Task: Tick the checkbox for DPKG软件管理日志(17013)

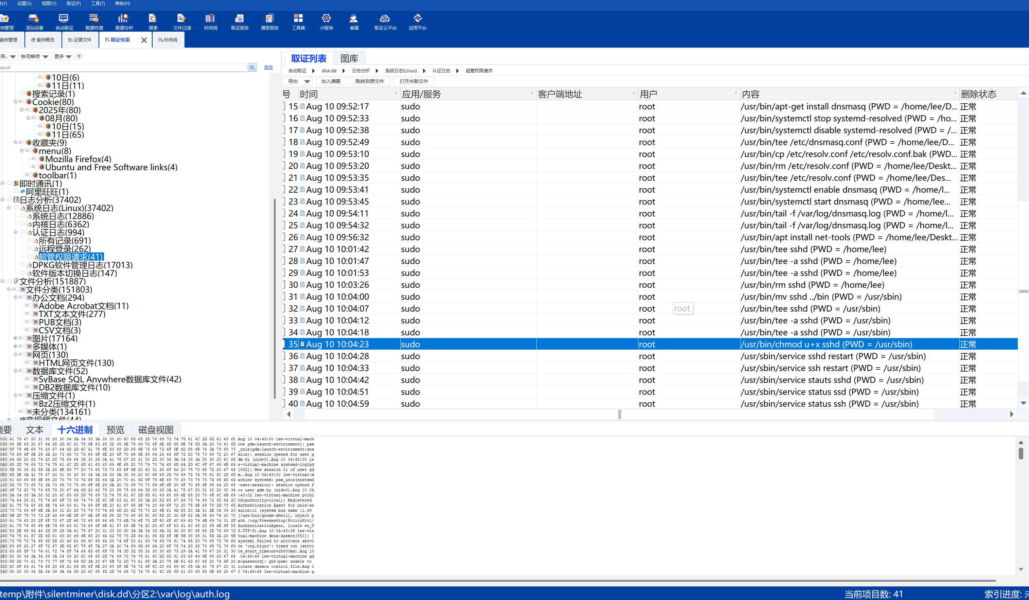Action: [23, 264]
